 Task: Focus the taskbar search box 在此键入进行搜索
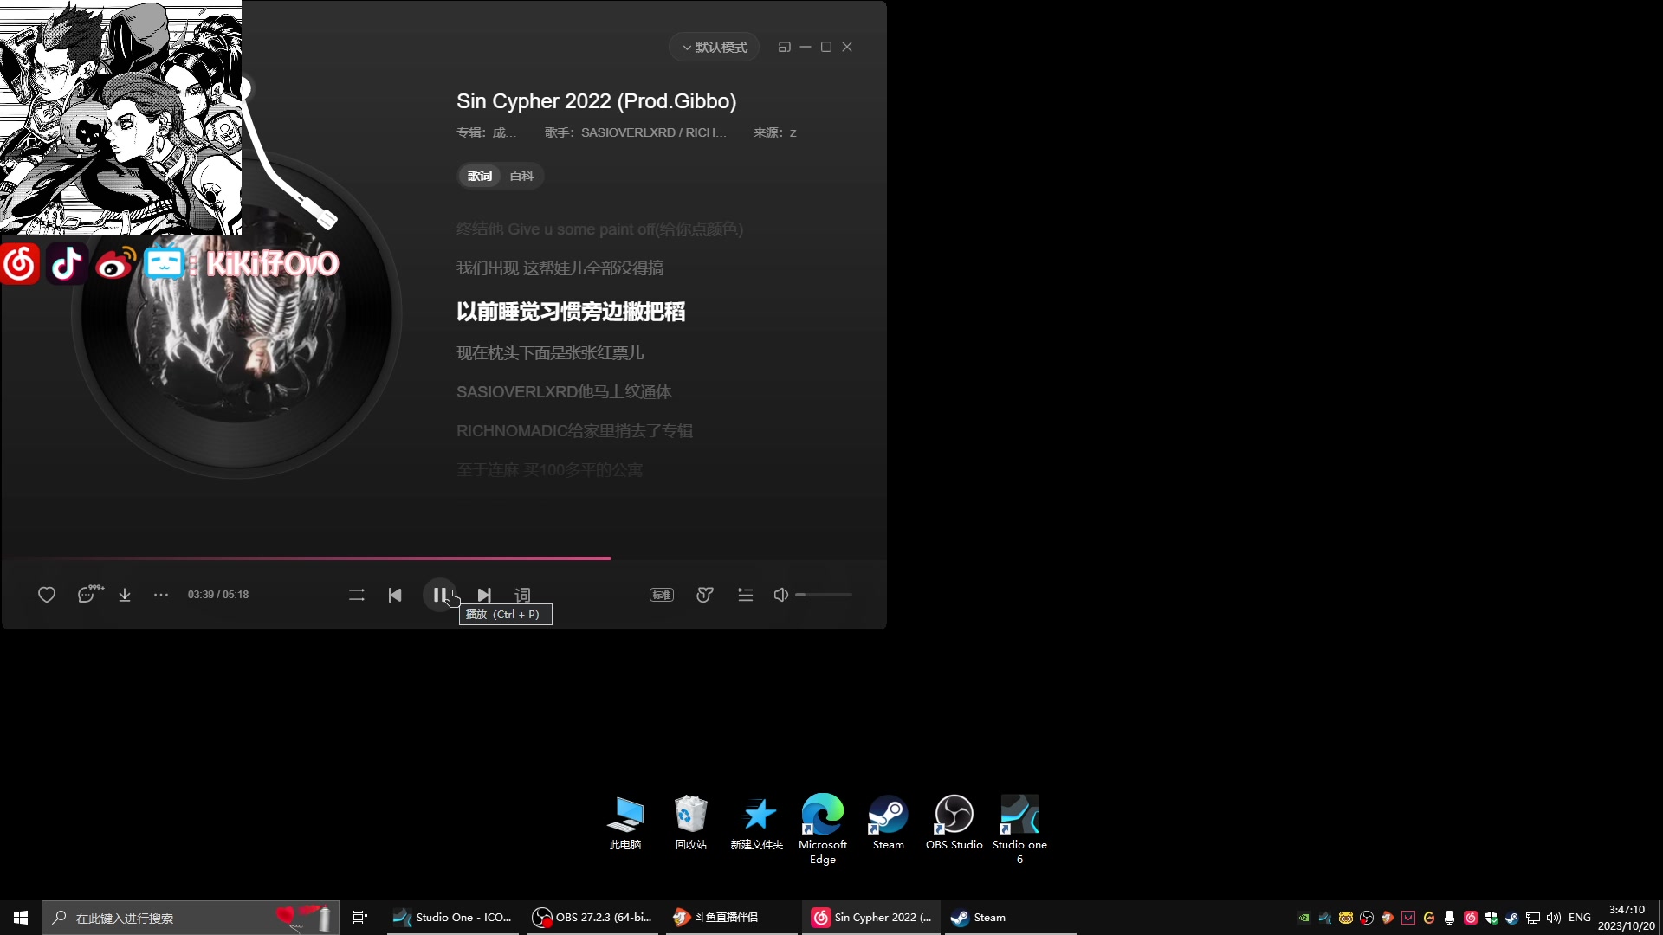191,918
